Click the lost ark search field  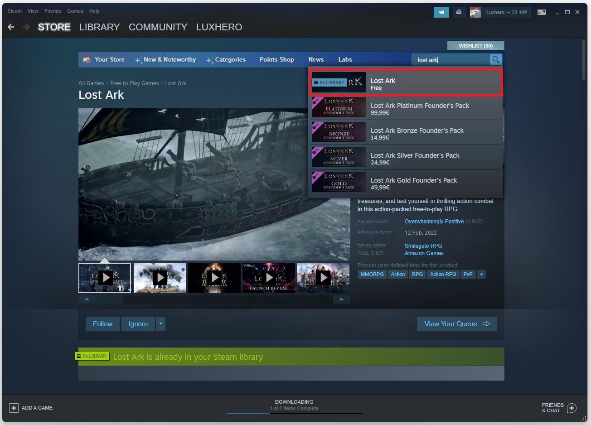451,59
